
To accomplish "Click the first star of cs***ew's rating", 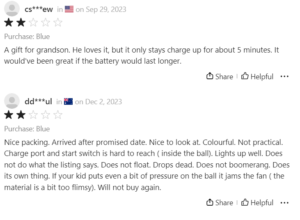I will tap(9, 23).
